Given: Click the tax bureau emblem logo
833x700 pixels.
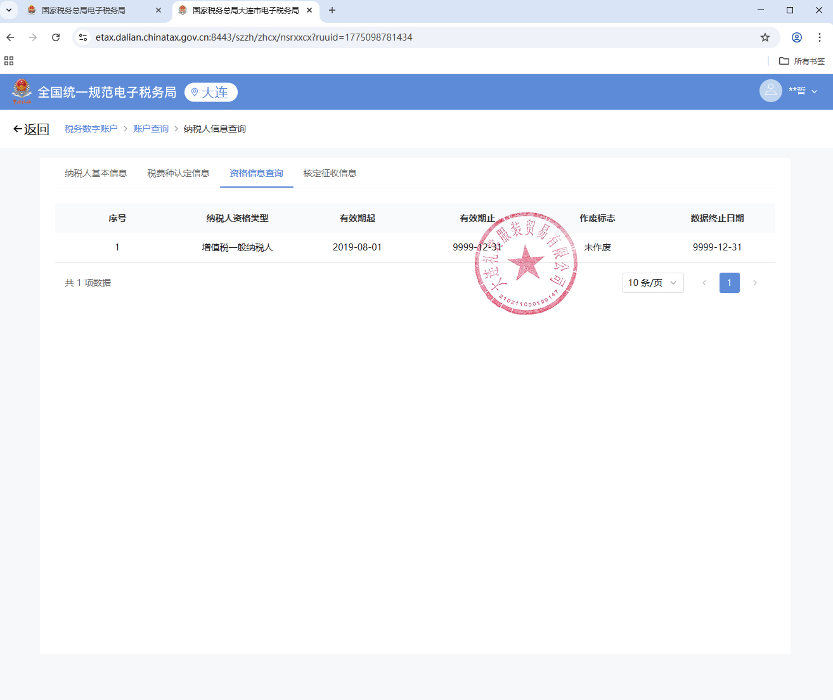Looking at the screenshot, I should click(22, 92).
